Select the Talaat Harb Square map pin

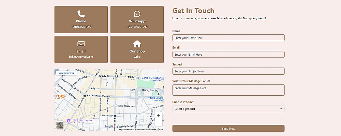pos(69,121)
